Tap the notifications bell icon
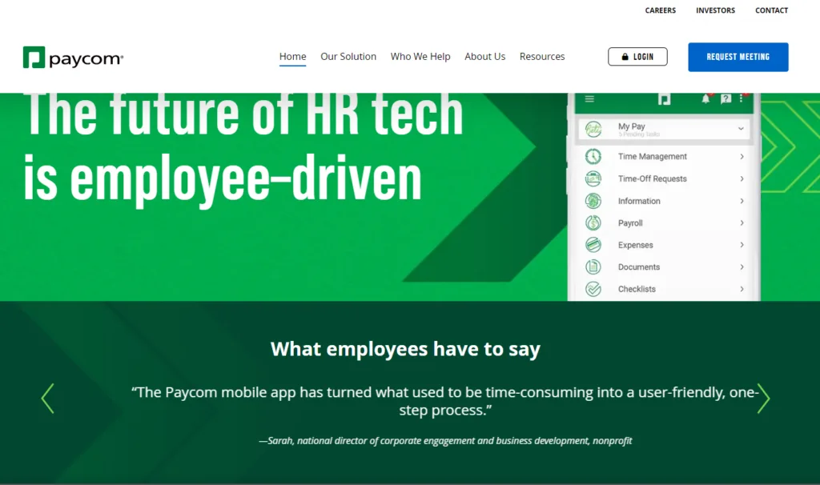 705,98
